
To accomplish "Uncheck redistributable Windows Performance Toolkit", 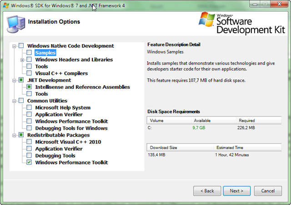I will click(29, 162).
